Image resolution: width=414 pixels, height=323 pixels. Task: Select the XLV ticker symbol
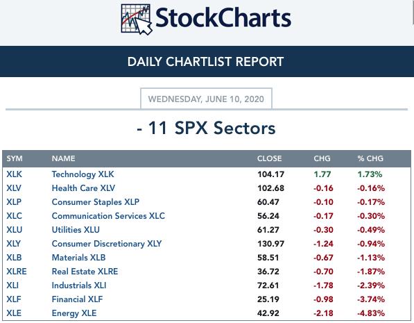pos(14,188)
